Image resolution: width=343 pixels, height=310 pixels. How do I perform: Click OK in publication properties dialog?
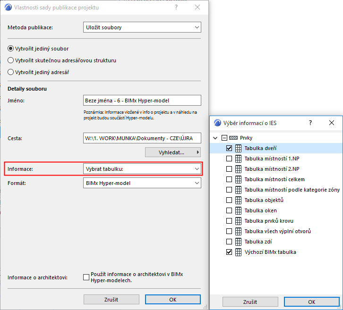(x=173, y=300)
